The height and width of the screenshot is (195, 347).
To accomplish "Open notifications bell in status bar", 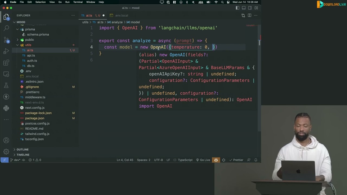I will click(x=256, y=160).
